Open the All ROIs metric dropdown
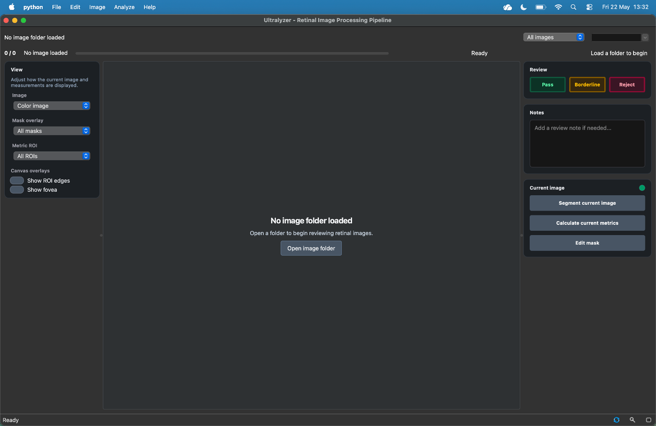Screen dimensions: 656x426 pyautogui.click(x=52, y=156)
